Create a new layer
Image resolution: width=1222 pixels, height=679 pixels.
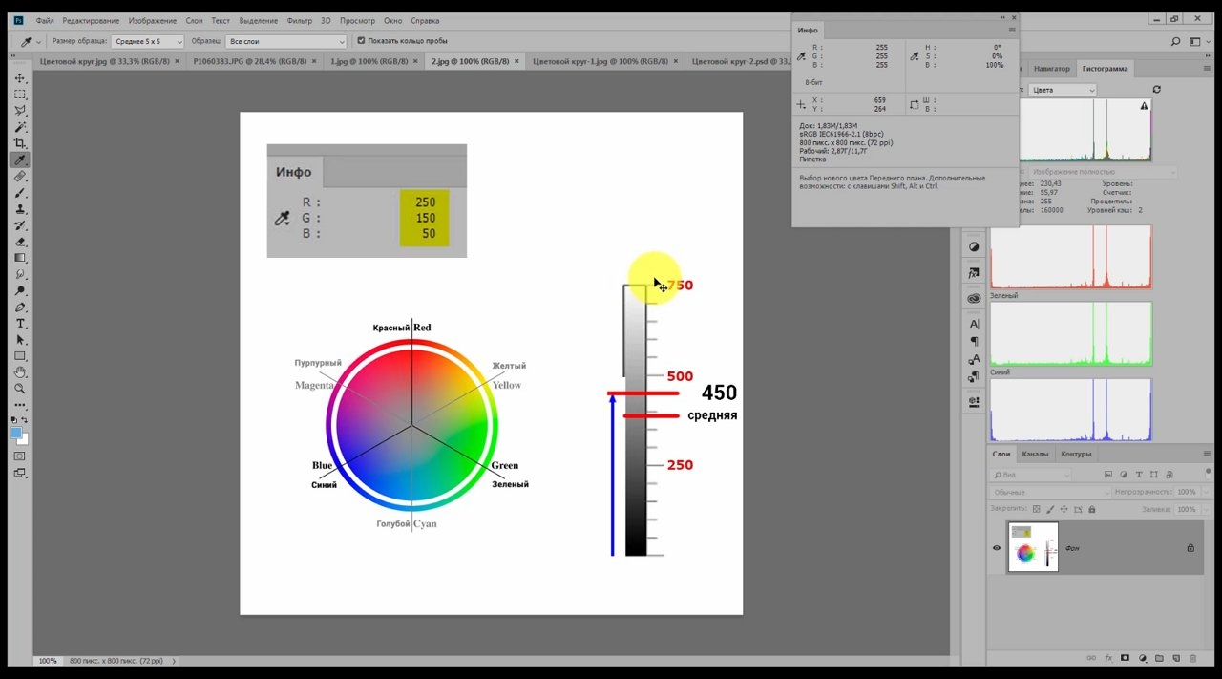coord(1175,658)
